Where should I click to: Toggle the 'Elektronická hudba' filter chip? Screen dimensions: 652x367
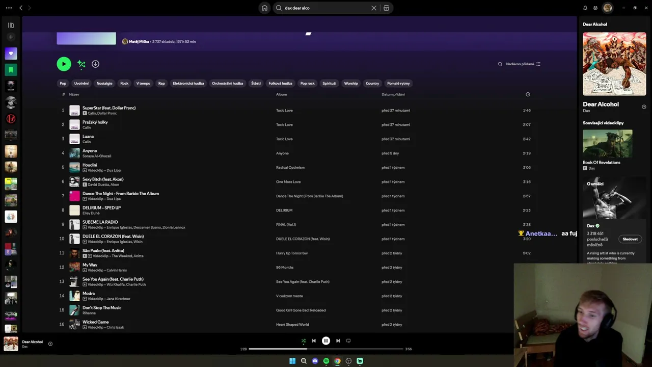point(188,83)
